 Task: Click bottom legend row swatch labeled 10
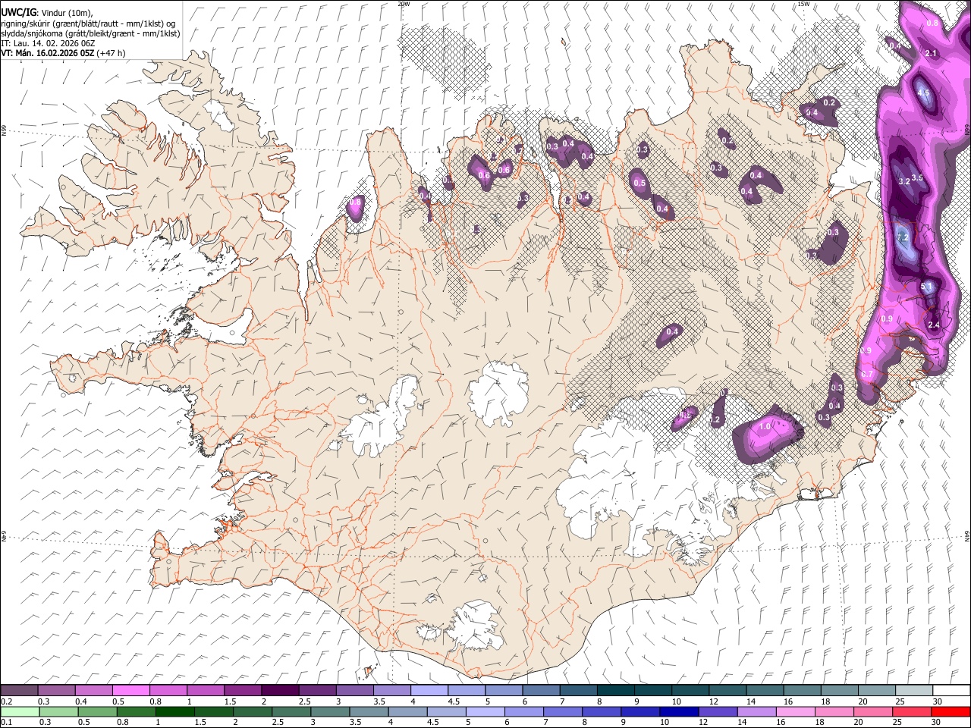point(680,711)
